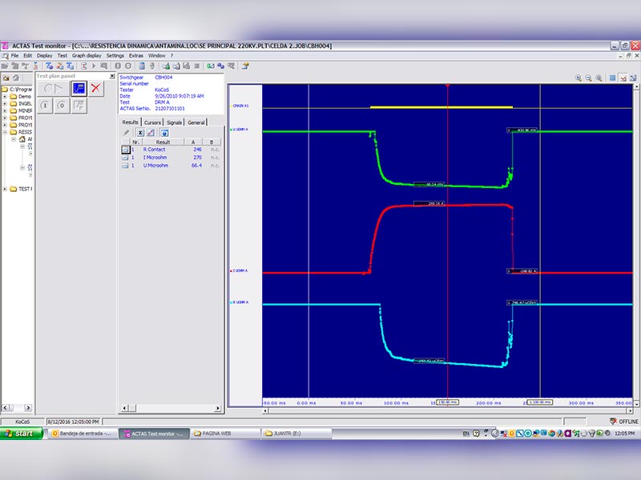Select the highlighted graph view button
641x480 pixels.
point(79,88)
